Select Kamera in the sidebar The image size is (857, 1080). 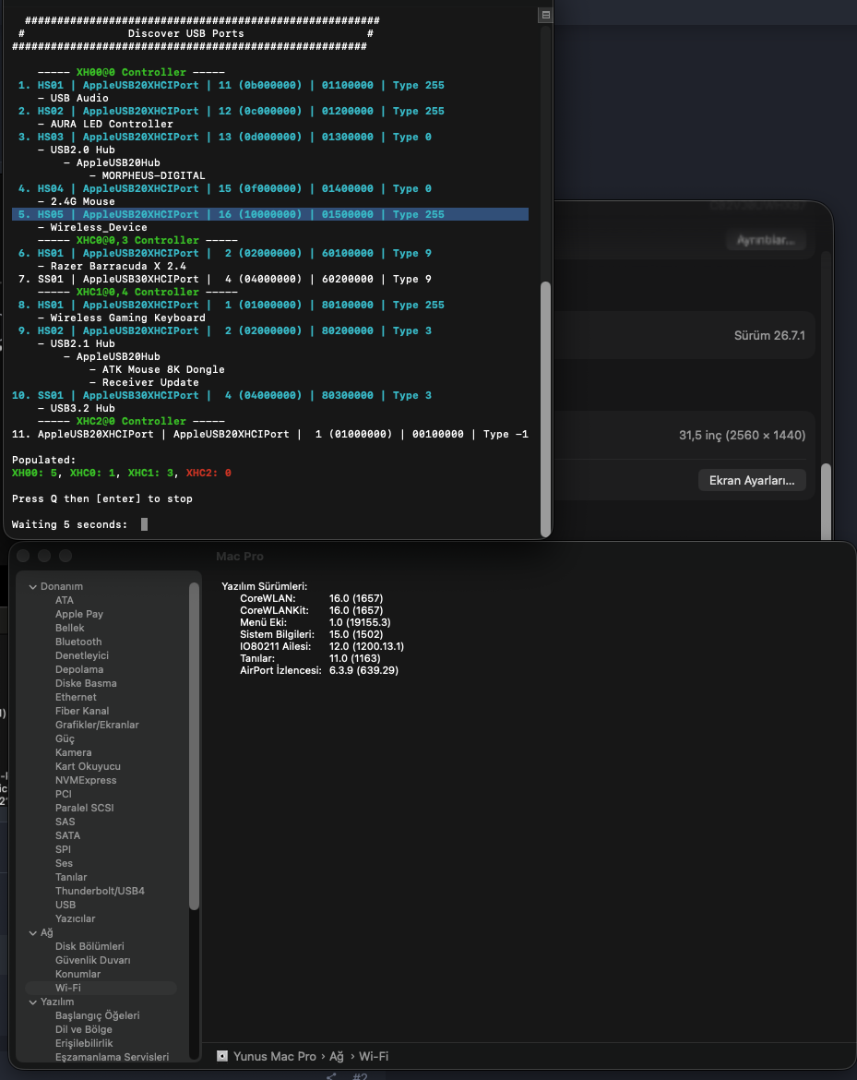[73, 753]
